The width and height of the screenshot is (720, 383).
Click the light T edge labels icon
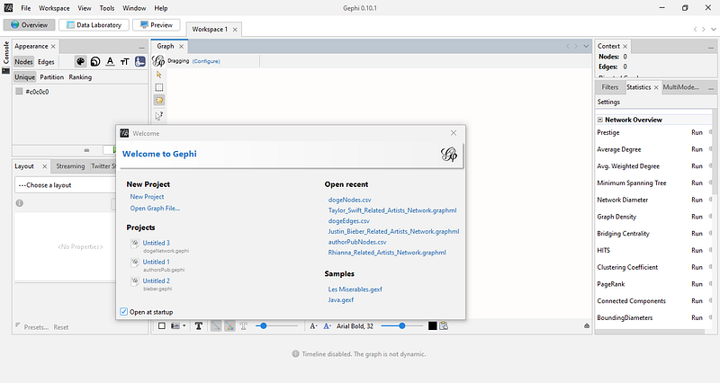[x=243, y=325]
